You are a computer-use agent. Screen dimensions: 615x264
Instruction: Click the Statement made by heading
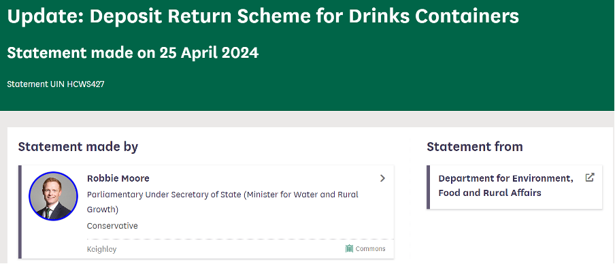click(x=78, y=147)
